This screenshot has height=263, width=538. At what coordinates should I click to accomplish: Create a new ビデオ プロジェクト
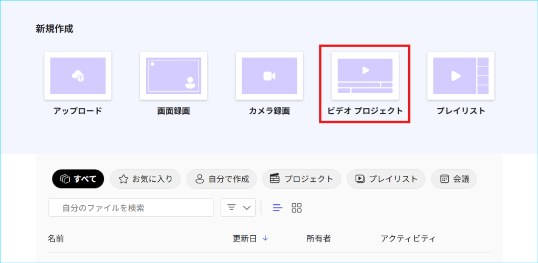pos(365,76)
